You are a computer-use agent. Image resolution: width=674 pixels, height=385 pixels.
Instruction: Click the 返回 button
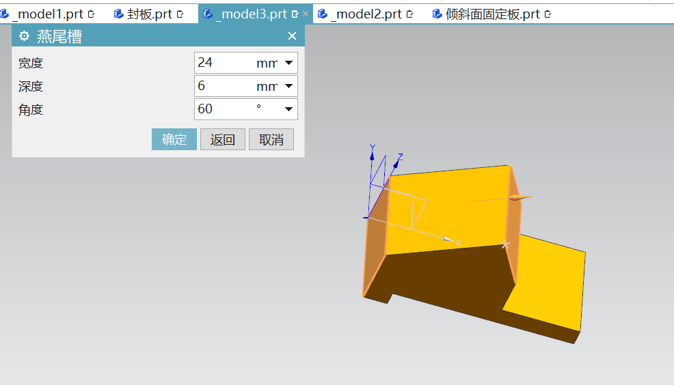223,140
